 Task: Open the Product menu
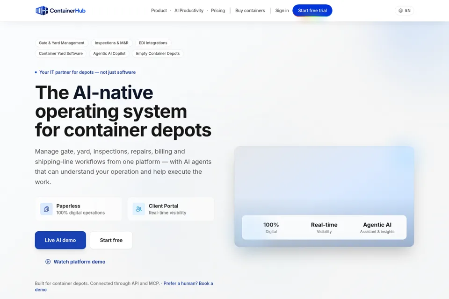(x=159, y=11)
